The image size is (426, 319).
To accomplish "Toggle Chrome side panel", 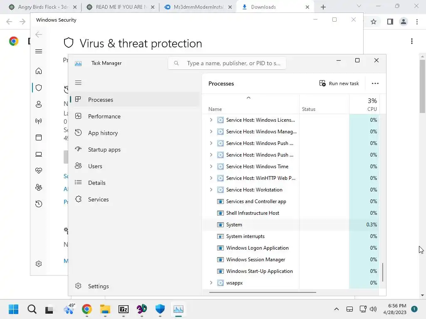I will point(390,22).
